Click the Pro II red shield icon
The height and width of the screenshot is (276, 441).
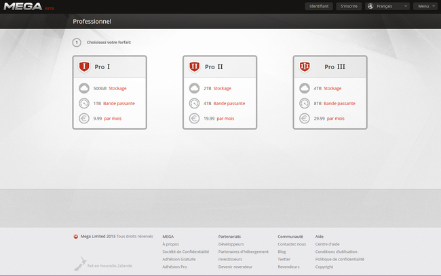[194, 66]
